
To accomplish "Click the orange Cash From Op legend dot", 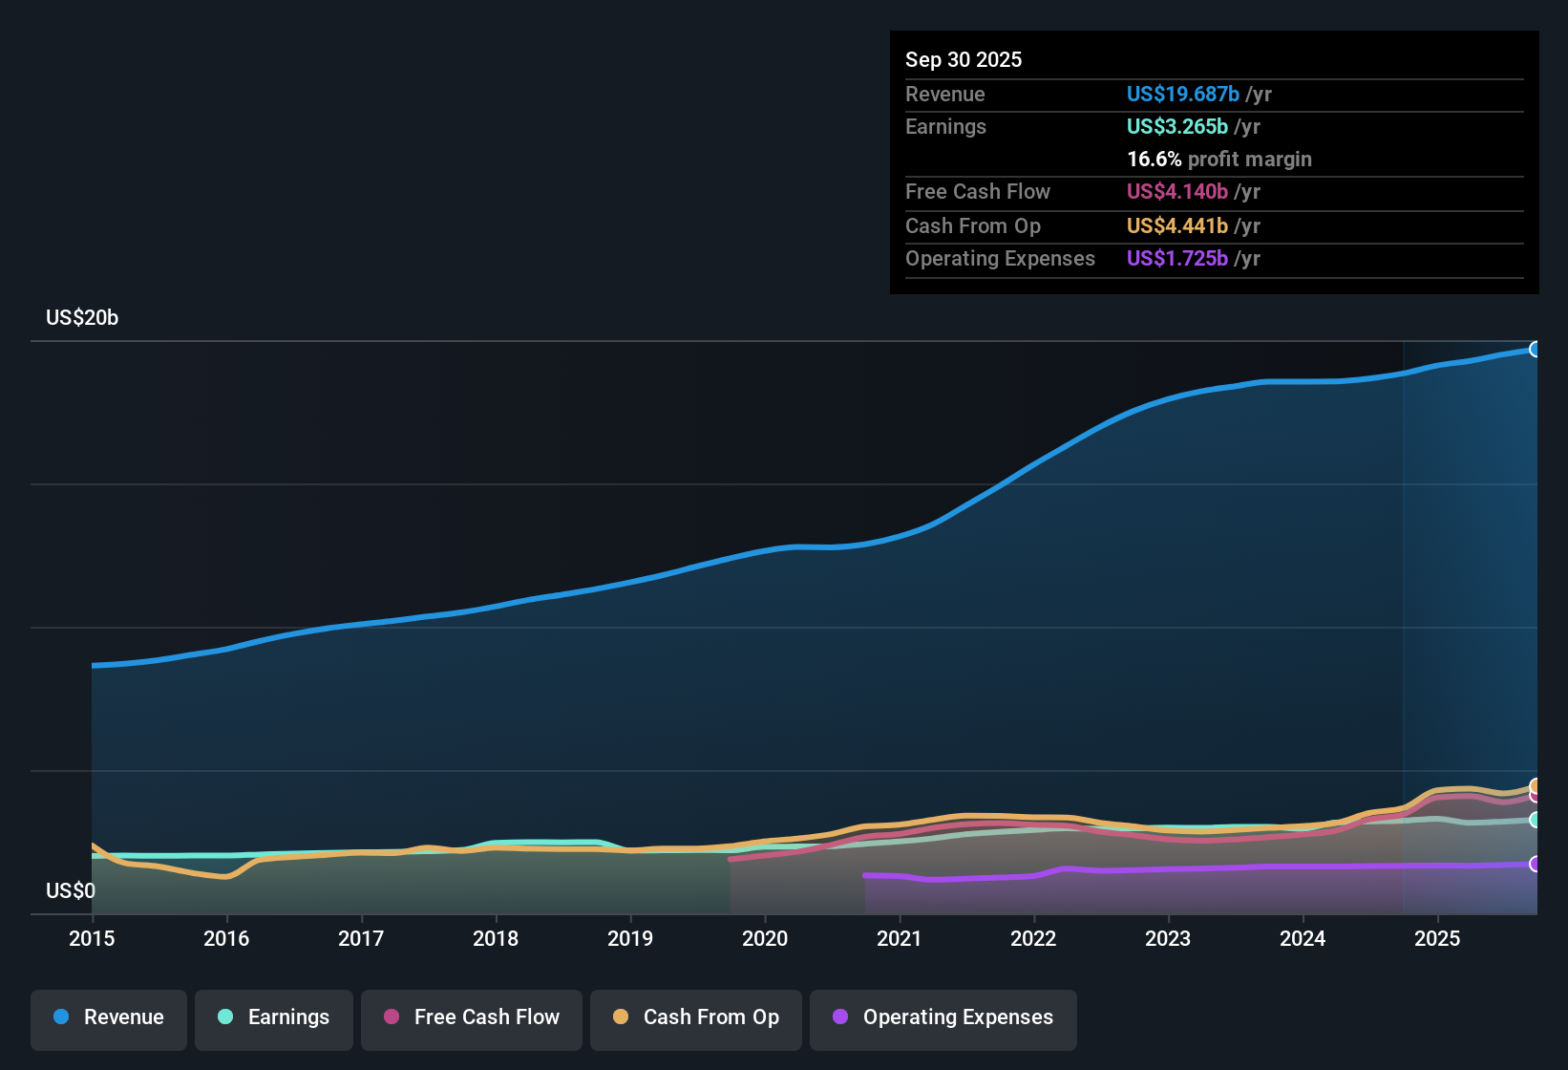I will click(x=621, y=1017).
